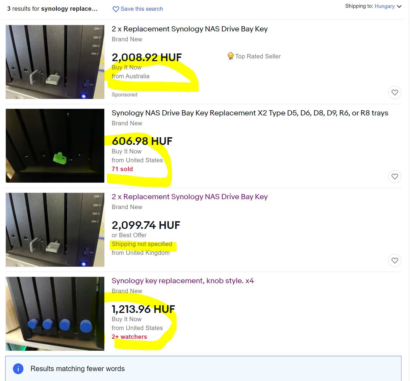Click the 1,213.96 HUF price
The width and height of the screenshot is (410, 381).
(143, 309)
